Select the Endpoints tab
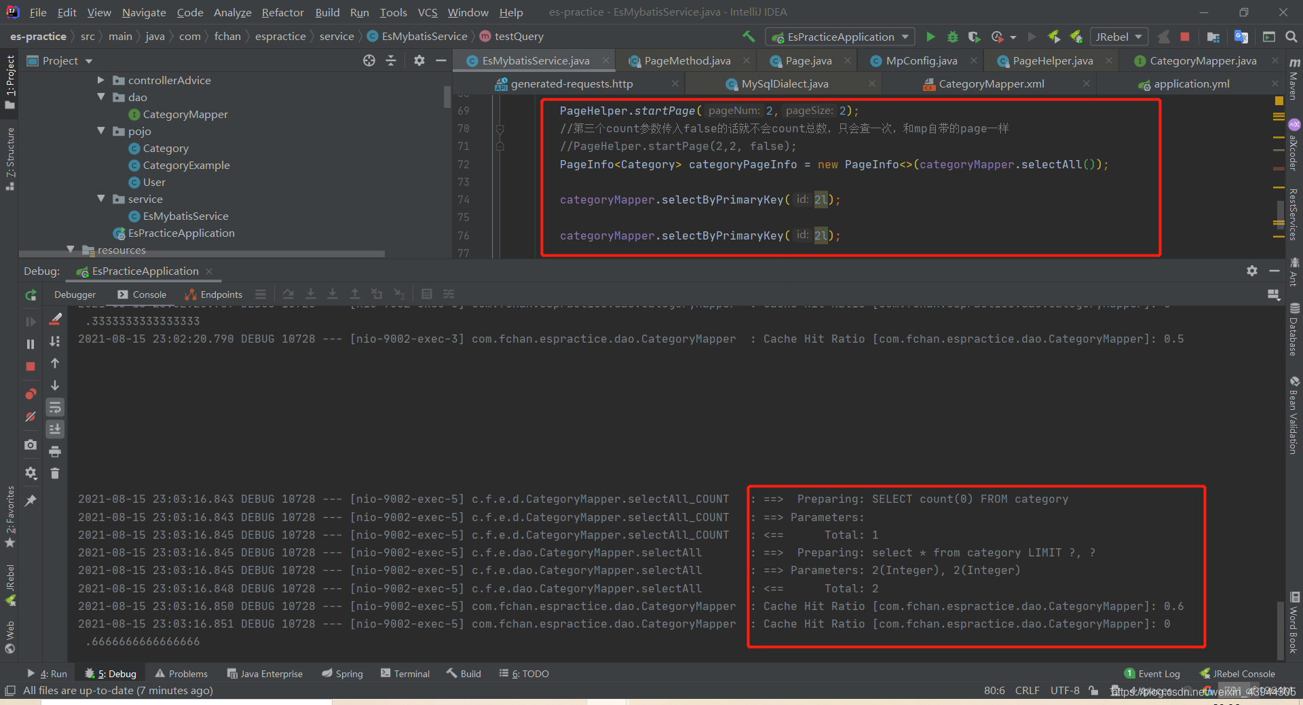This screenshot has height=705, width=1303. (x=213, y=294)
